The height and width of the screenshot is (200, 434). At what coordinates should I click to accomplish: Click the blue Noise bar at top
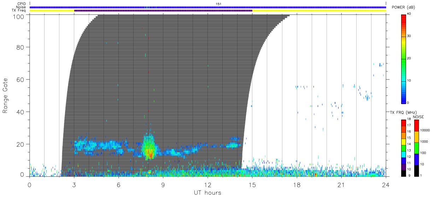coord(208,7)
